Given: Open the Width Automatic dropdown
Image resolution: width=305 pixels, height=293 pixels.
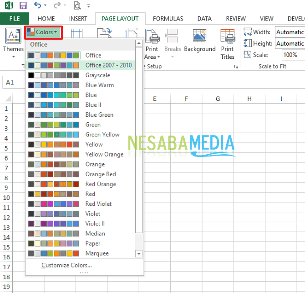Looking at the screenshot, I should [290, 32].
